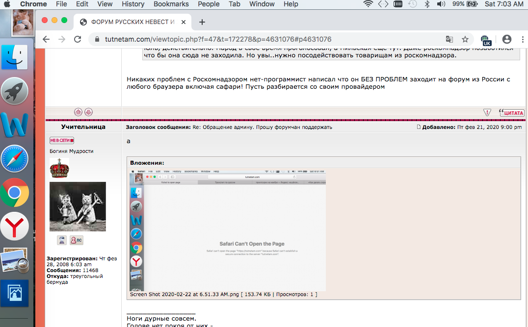Viewport: 528px width, 327px height.
Task: Open the Bookmarks menu in menu bar
Action: [x=171, y=4]
